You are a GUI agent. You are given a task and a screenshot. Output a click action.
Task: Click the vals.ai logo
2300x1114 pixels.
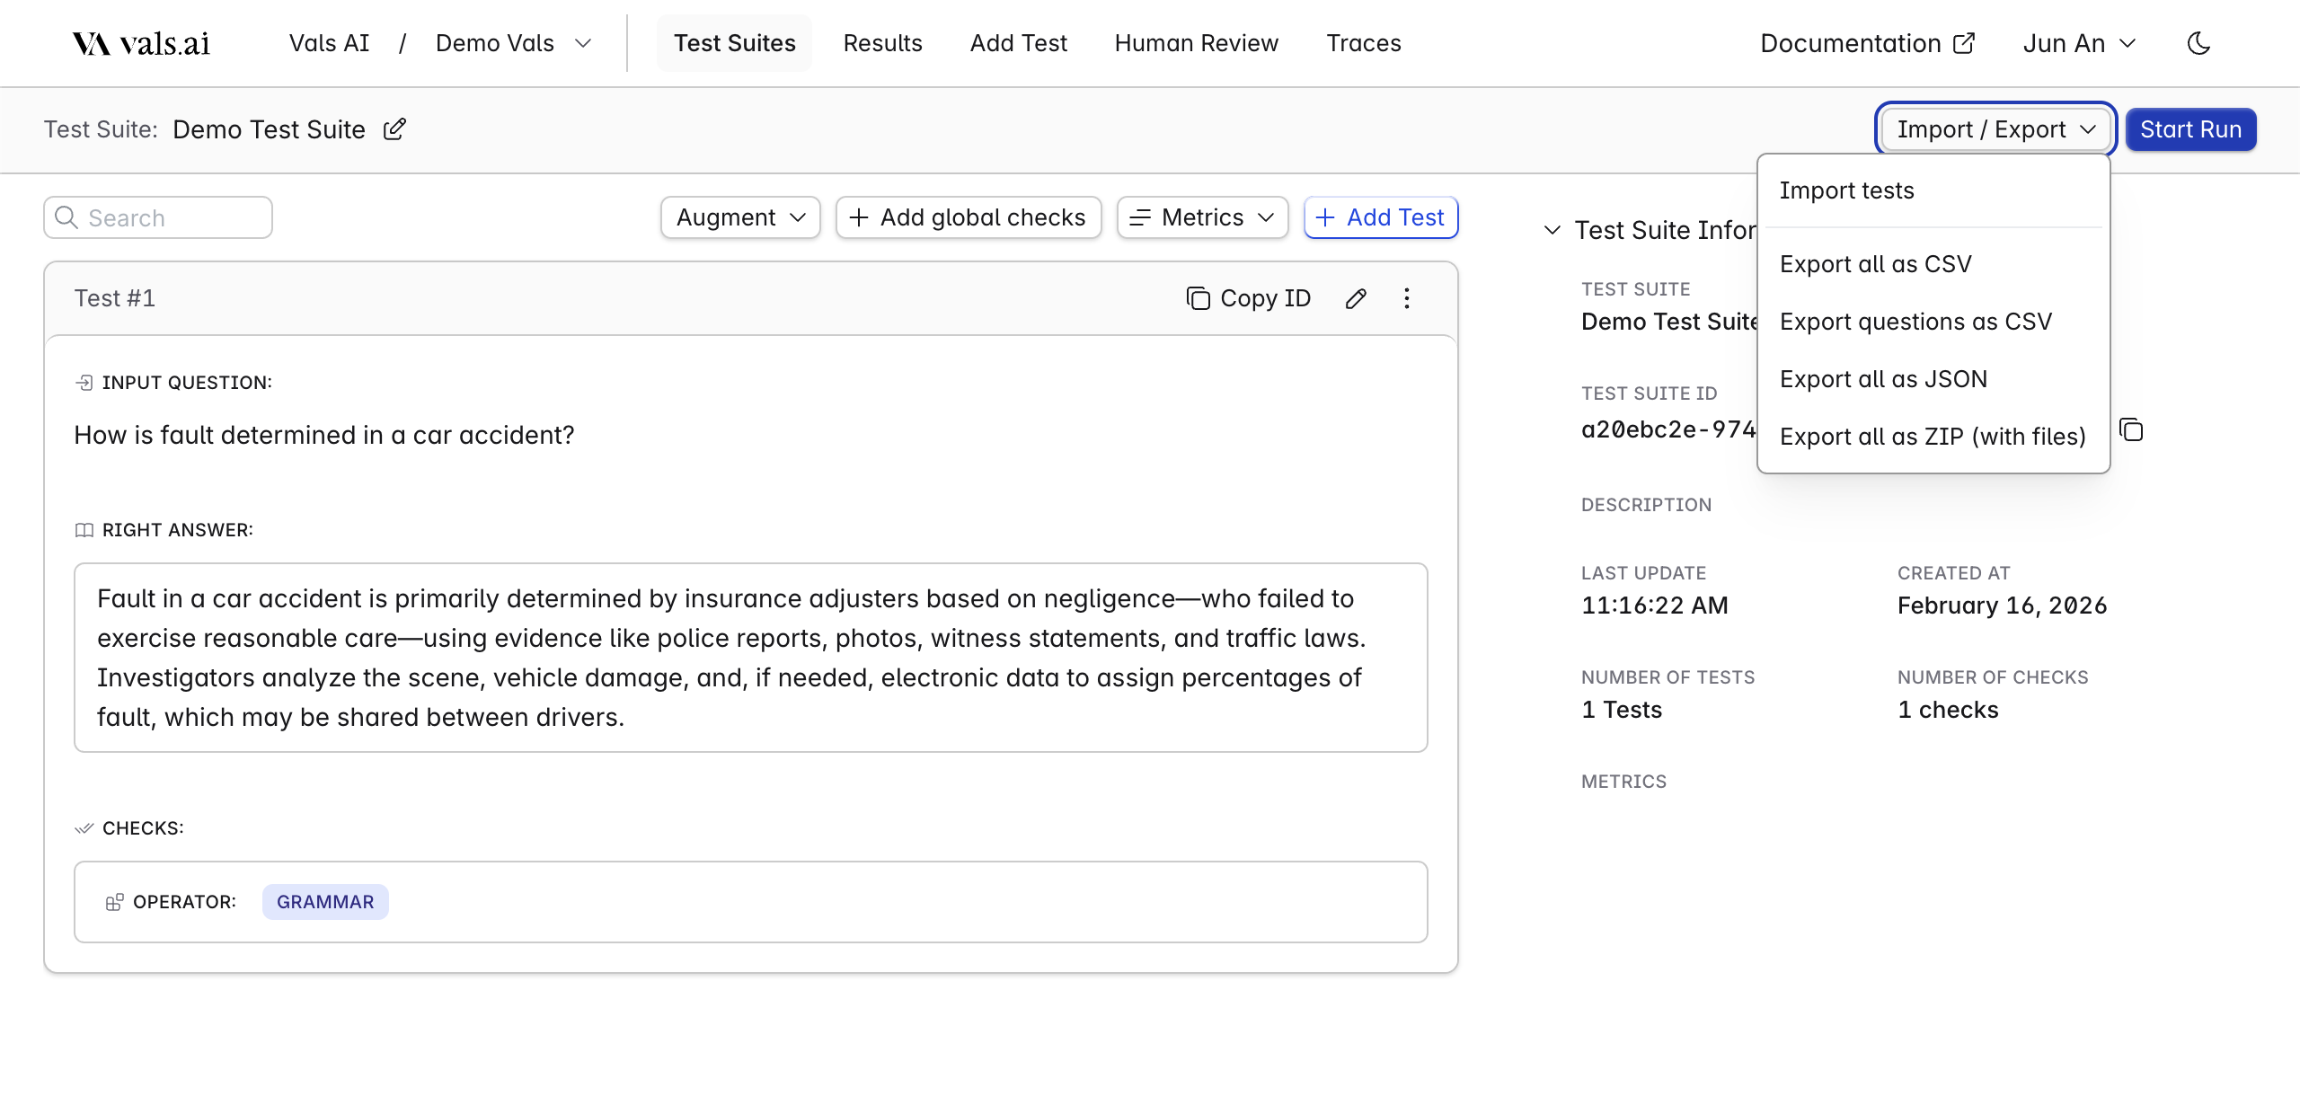(x=141, y=43)
